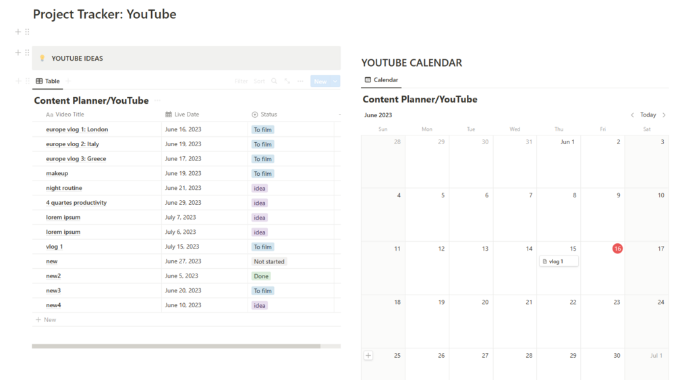Image resolution: width=678 pixels, height=380 pixels.
Task: Add a new view with plus beside Table tab
Action: click(x=68, y=81)
